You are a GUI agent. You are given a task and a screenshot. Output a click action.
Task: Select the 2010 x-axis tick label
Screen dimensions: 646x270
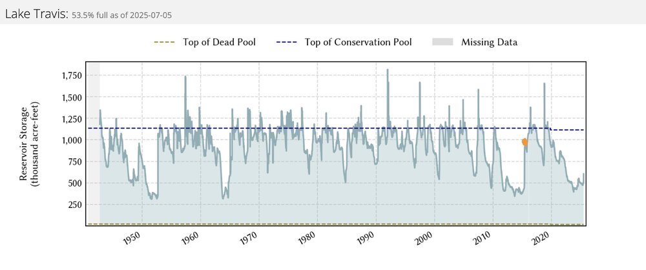[484, 239]
